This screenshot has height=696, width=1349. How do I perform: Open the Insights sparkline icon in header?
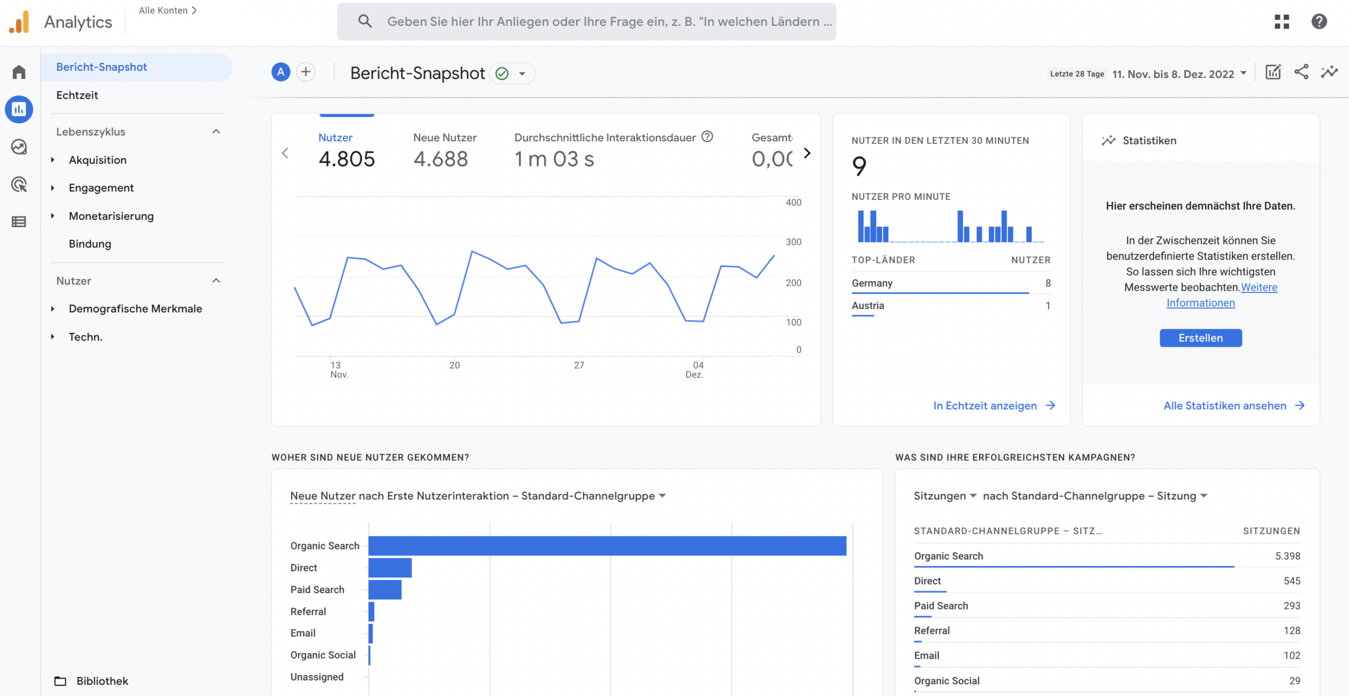pos(1329,72)
